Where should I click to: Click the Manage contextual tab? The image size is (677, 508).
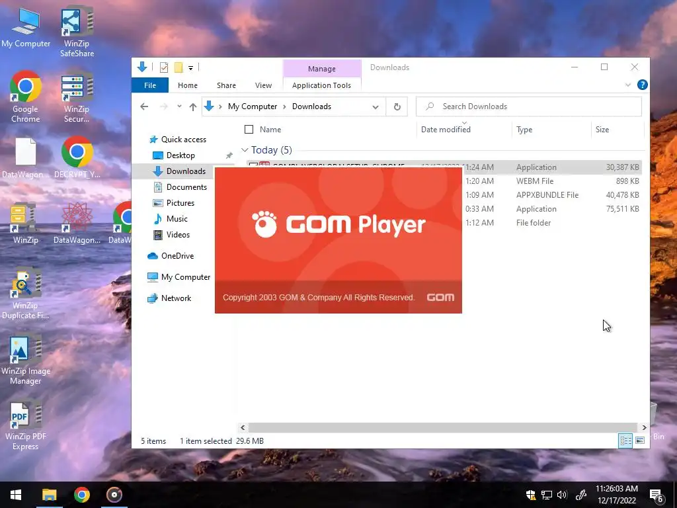322,69
